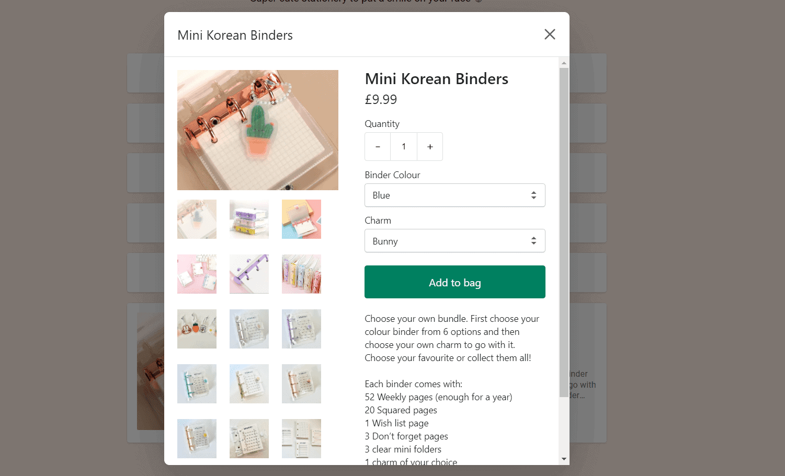Click the £9.99 price text
The height and width of the screenshot is (476, 785).
coord(381,99)
